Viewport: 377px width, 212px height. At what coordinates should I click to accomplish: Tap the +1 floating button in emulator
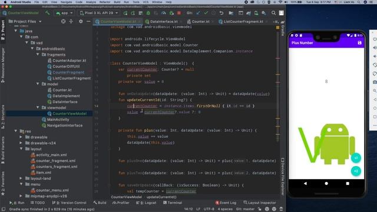pyautogui.click(x=356, y=158)
